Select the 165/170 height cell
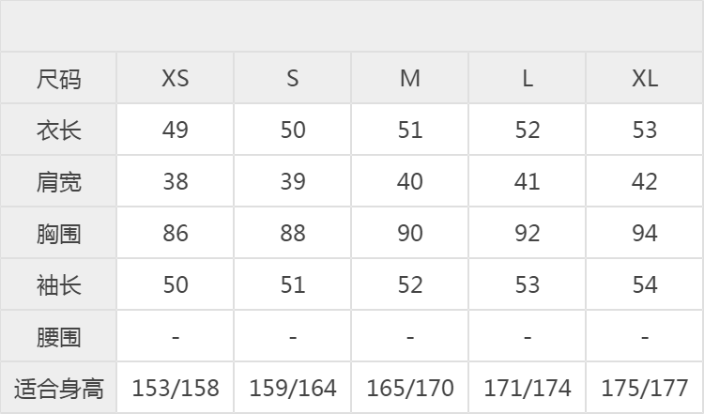704x414 pixels. 410,388
